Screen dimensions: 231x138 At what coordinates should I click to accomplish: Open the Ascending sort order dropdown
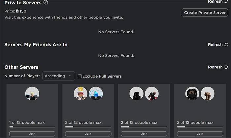[x=58, y=76]
